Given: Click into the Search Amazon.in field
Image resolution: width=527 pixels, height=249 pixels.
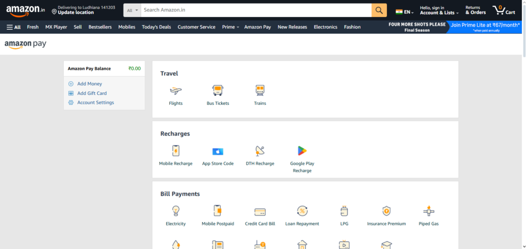Looking at the screenshot, I should tap(256, 10).
